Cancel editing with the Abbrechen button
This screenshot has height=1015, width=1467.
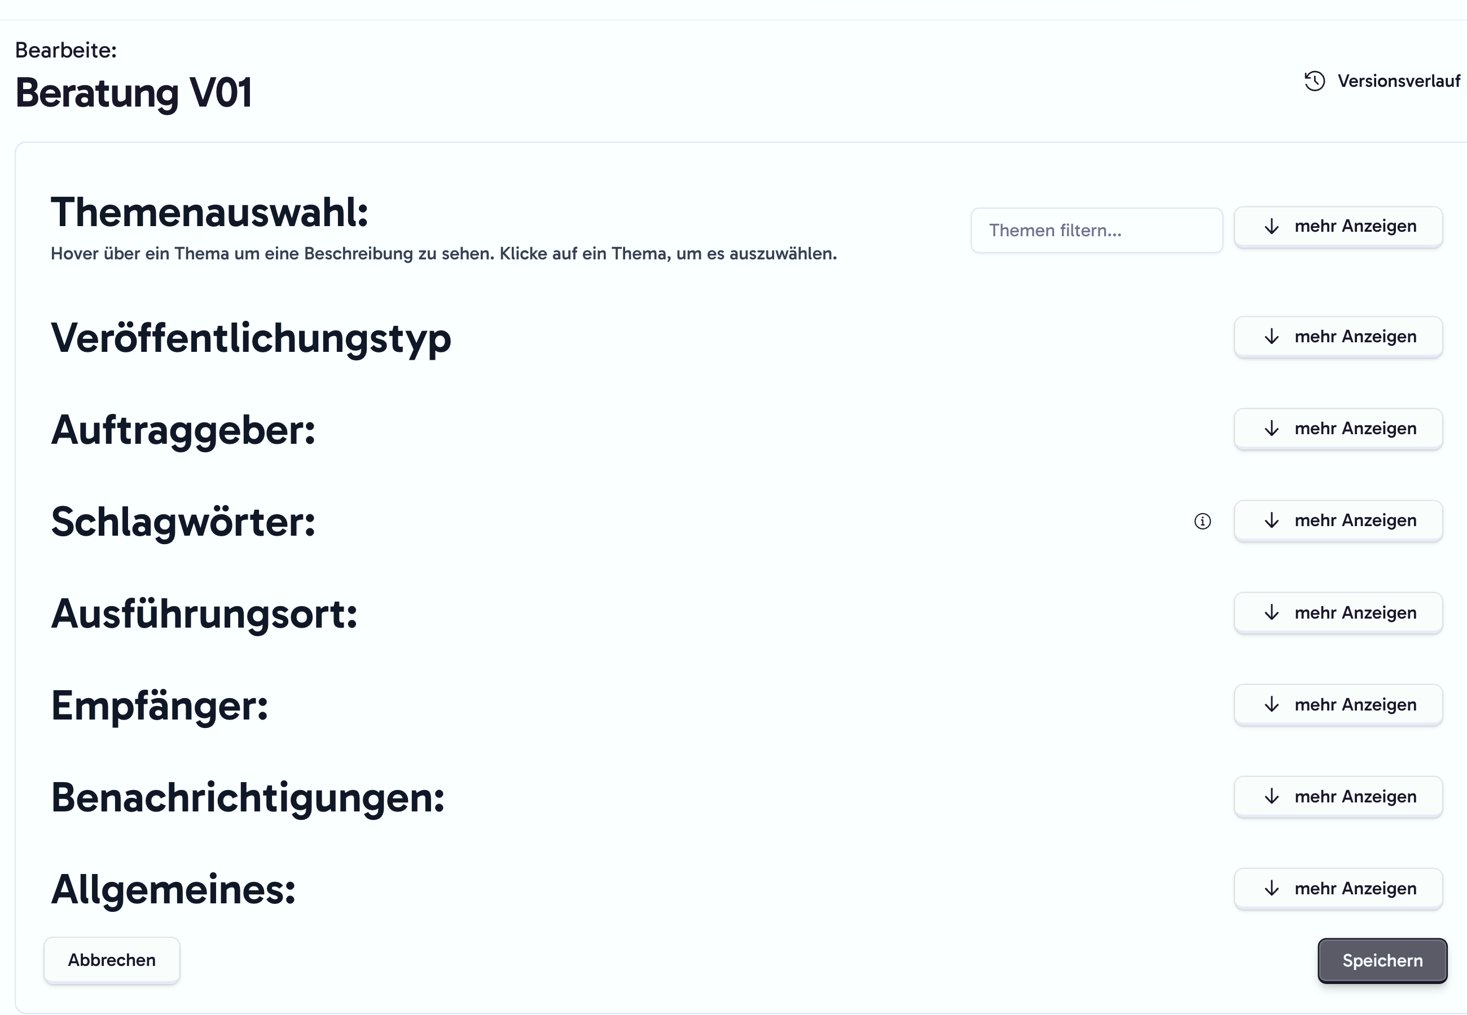(x=112, y=960)
